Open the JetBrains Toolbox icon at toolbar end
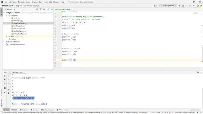This screenshot has height=114, width=203. point(201,6)
